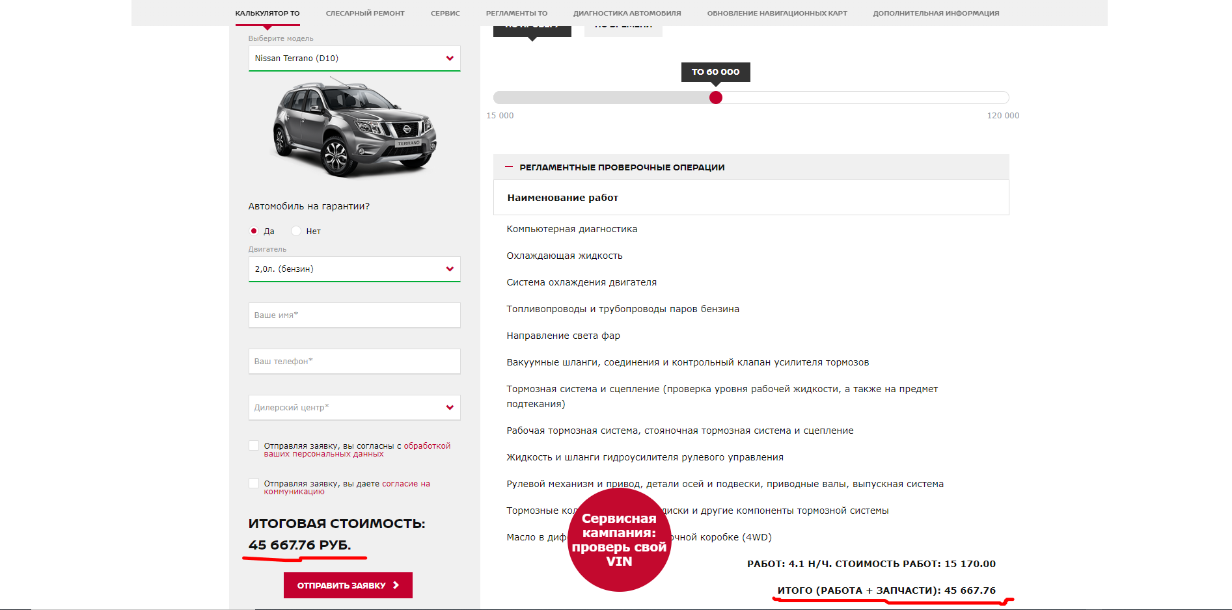Viewport: 1232px width, 610px height.
Task: Check the personal data processing consent box
Action: (x=254, y=446)
